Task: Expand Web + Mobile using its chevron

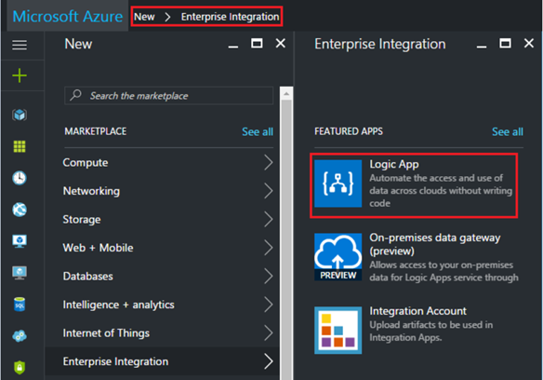Action: coord(269,248)
